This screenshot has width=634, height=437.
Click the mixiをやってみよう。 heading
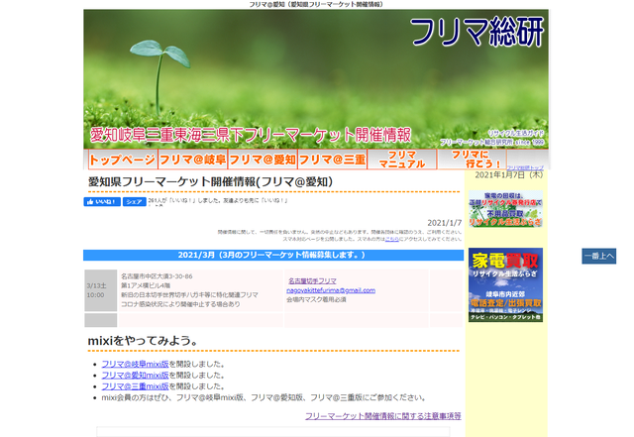click(x=143, y=341)
